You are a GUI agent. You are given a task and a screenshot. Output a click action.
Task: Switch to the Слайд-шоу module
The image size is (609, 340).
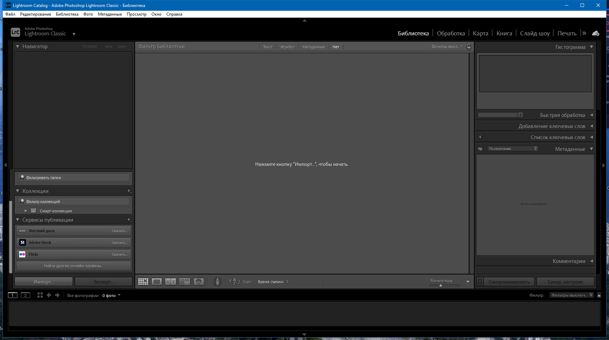pos(535,33)
